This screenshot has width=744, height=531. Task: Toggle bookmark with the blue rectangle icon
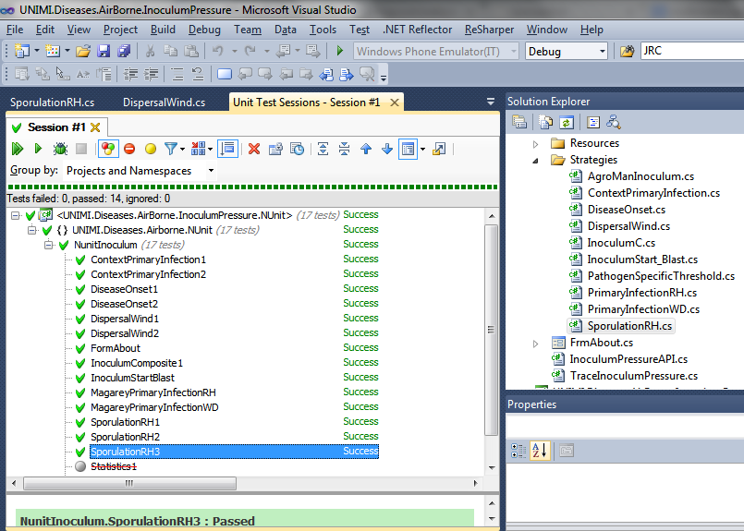(x=225, y=74)
